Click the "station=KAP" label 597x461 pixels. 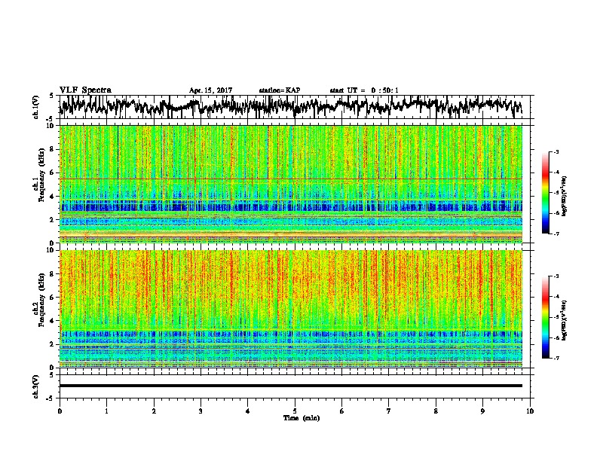pos(280,90)
